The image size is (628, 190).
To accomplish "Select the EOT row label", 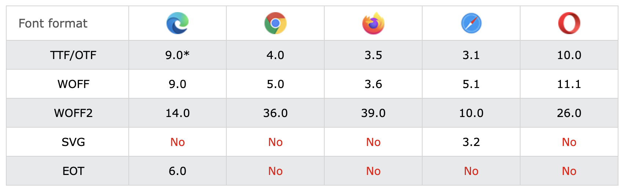I will coord(73,171).
